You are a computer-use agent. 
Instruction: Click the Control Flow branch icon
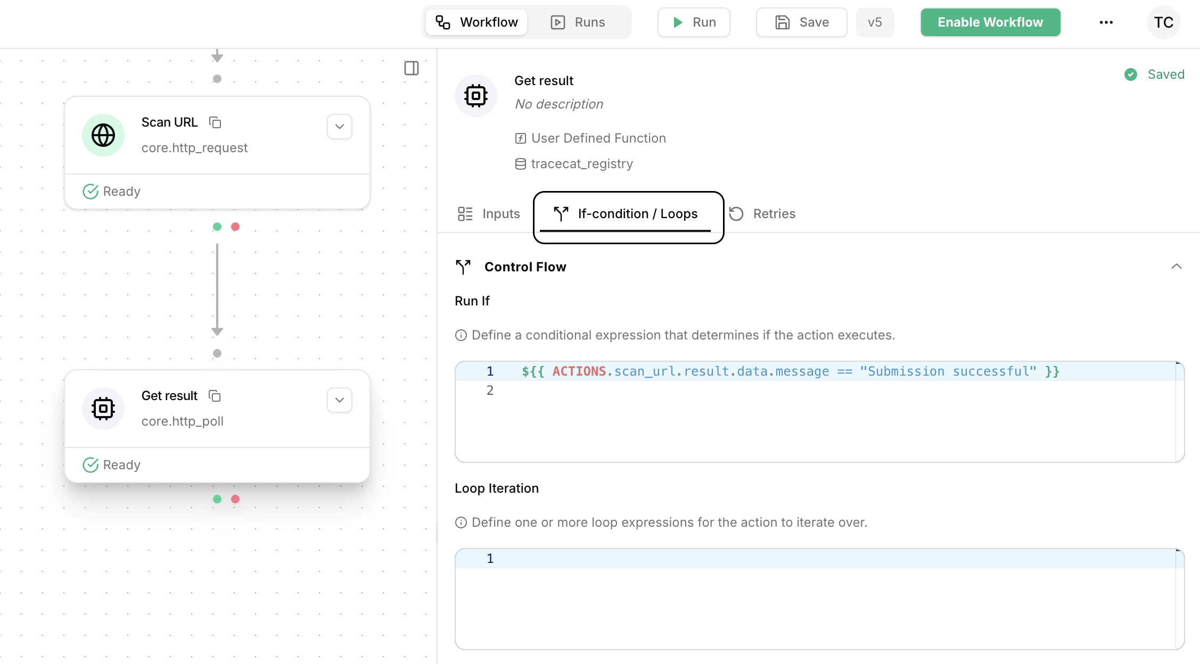tap(463, 267)
